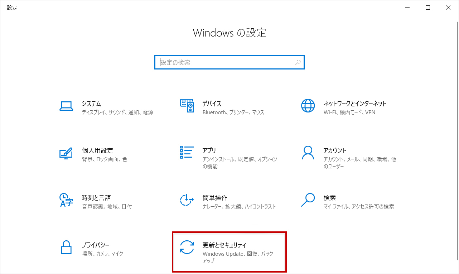The width and height of the screenshot is (459, 274).
Task: Click 簡単操作 category title
Action: 215,198
